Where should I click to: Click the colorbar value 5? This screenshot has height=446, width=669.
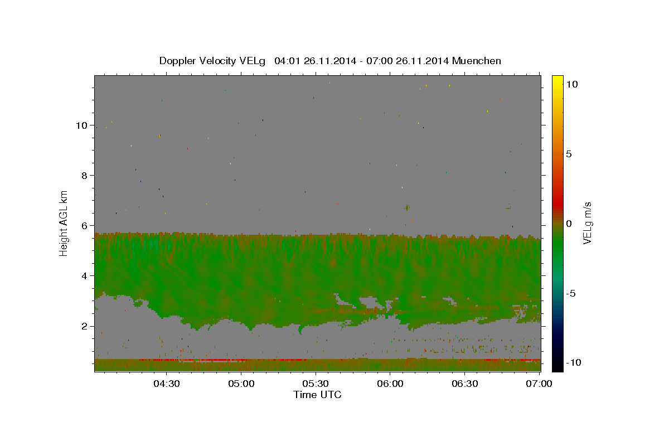pos(569,154)
